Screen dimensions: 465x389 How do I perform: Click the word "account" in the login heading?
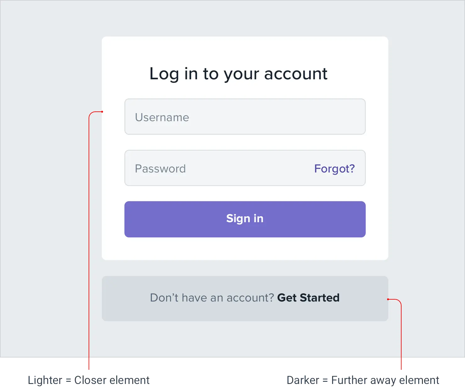point(296,74)
